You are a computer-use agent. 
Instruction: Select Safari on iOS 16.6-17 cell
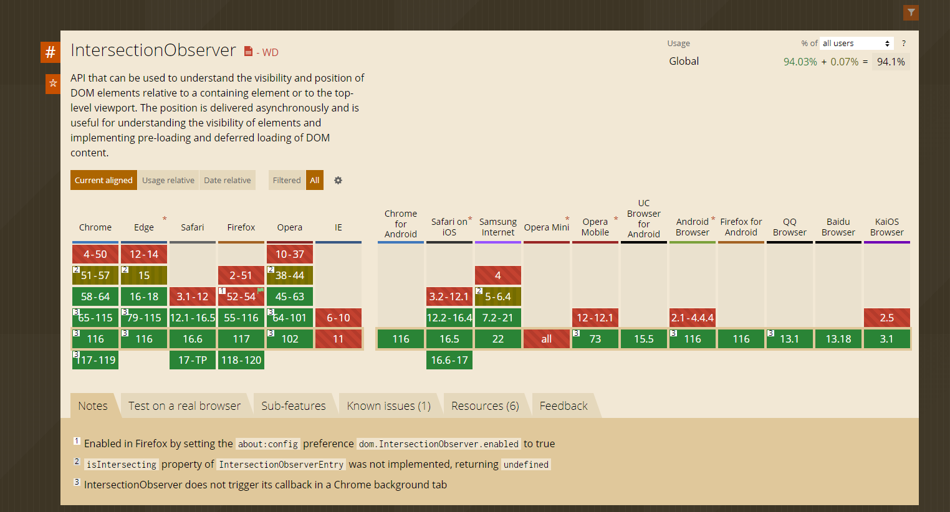tap(449, 360)
